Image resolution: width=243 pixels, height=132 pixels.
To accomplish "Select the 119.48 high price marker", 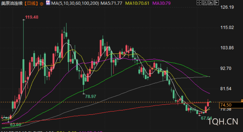I will [x=32, y=17].
